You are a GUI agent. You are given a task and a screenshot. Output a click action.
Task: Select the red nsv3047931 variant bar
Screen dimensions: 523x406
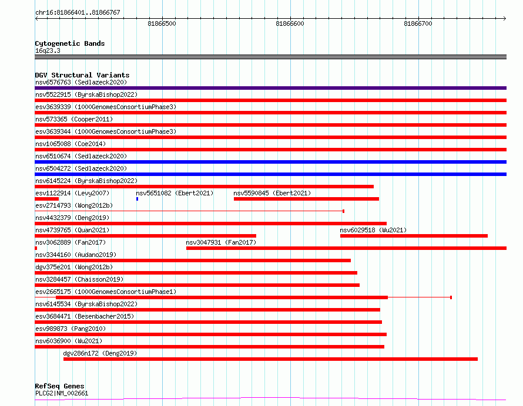pos(346,248)
